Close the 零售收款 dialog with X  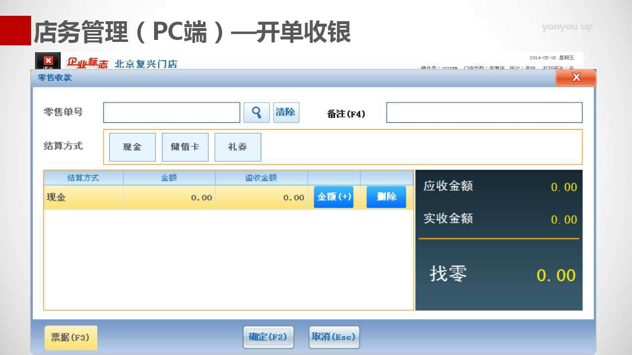click(x=576, y=77)
